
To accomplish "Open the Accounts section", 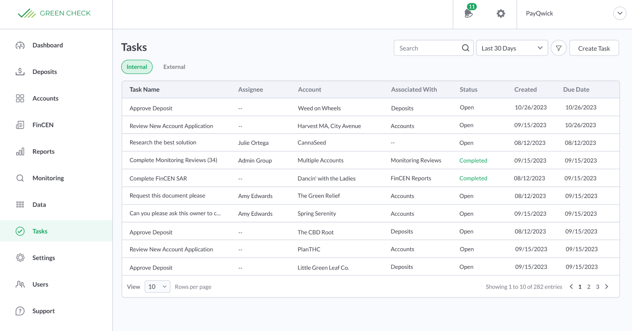I will (x=45, y=98).
